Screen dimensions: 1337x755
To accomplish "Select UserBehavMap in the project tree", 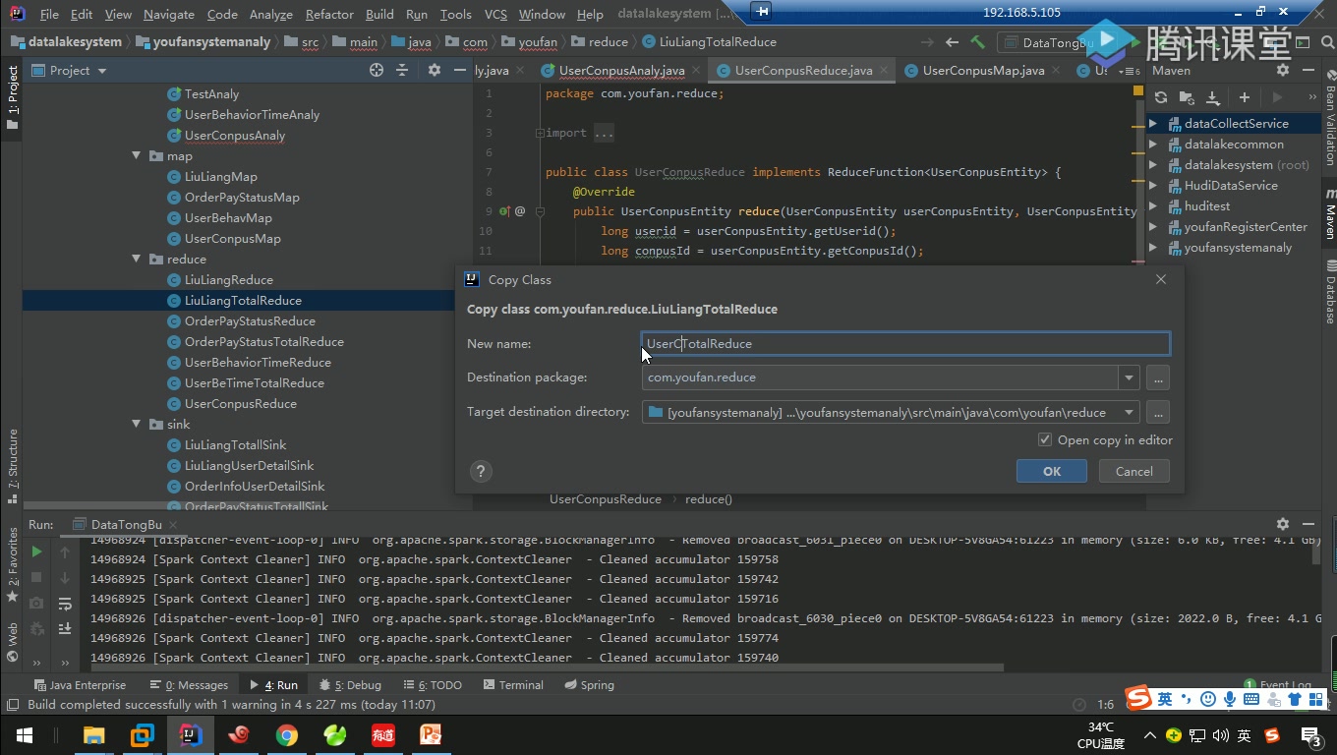I will [228, 218].
